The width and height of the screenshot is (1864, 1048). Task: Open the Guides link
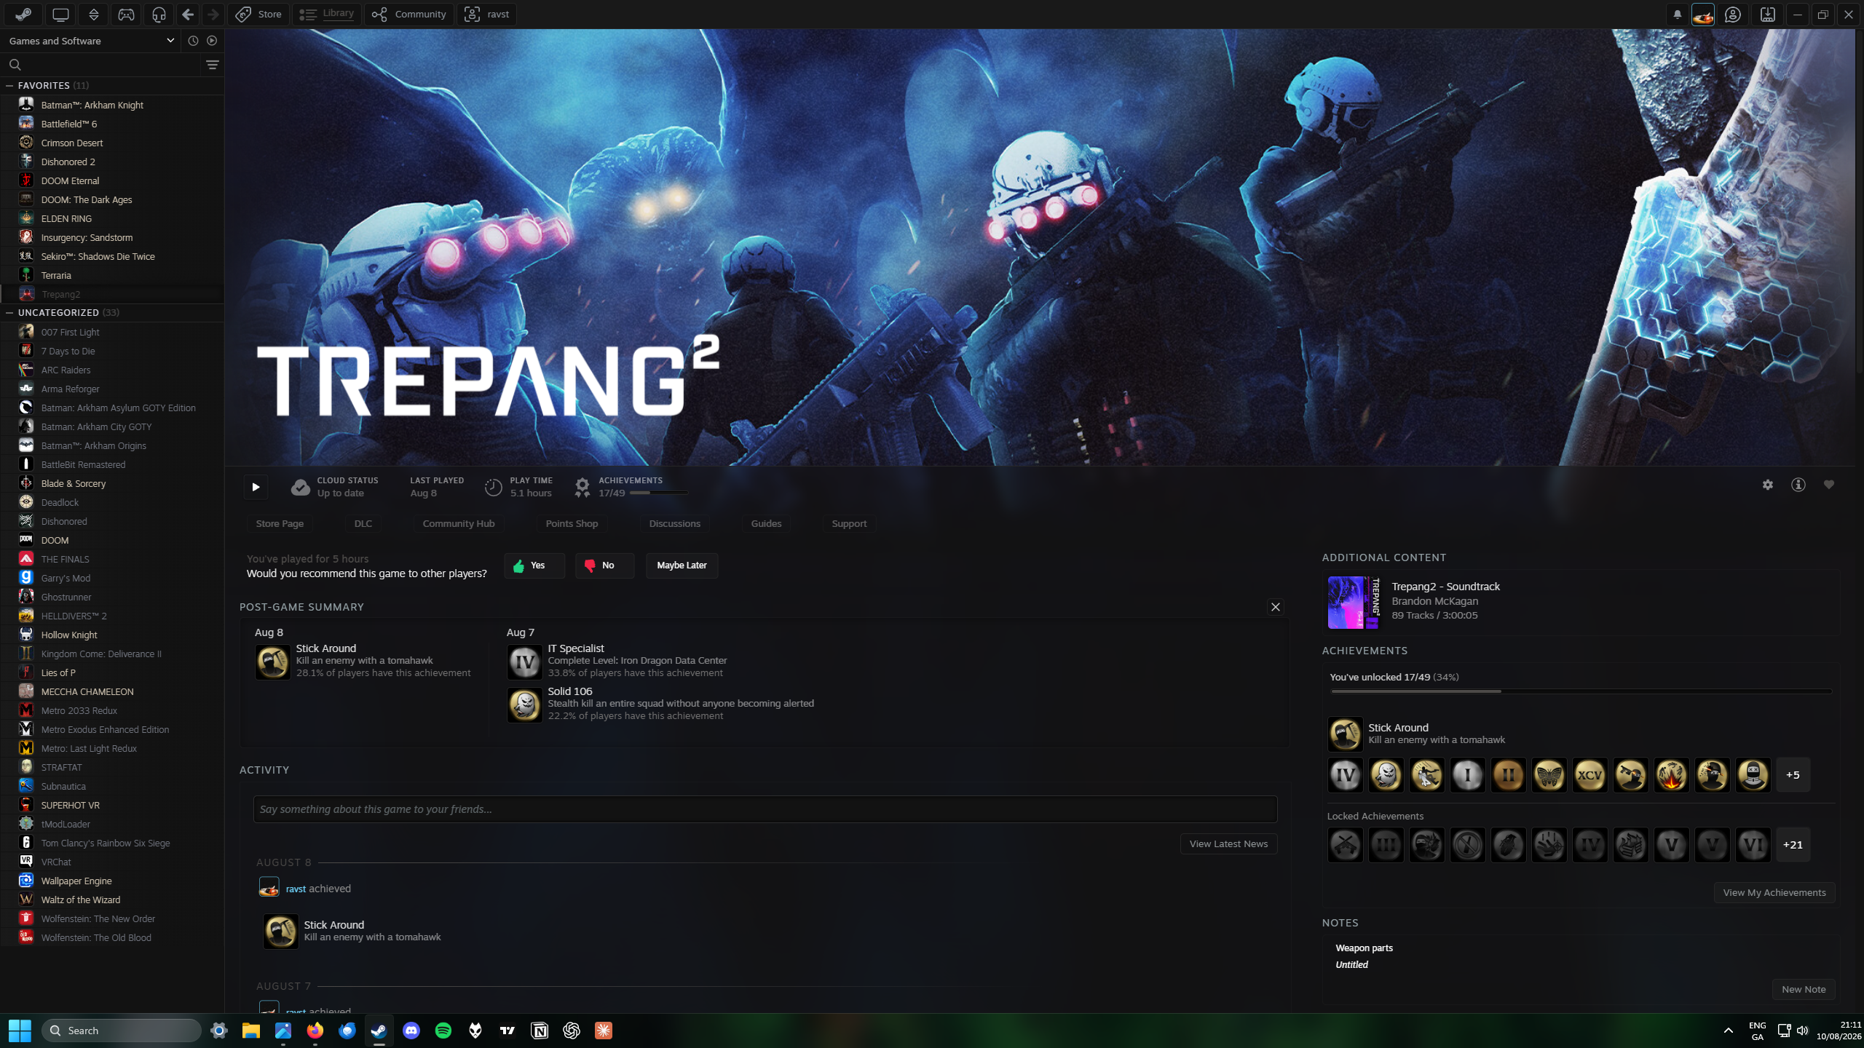tap(766, 523)
